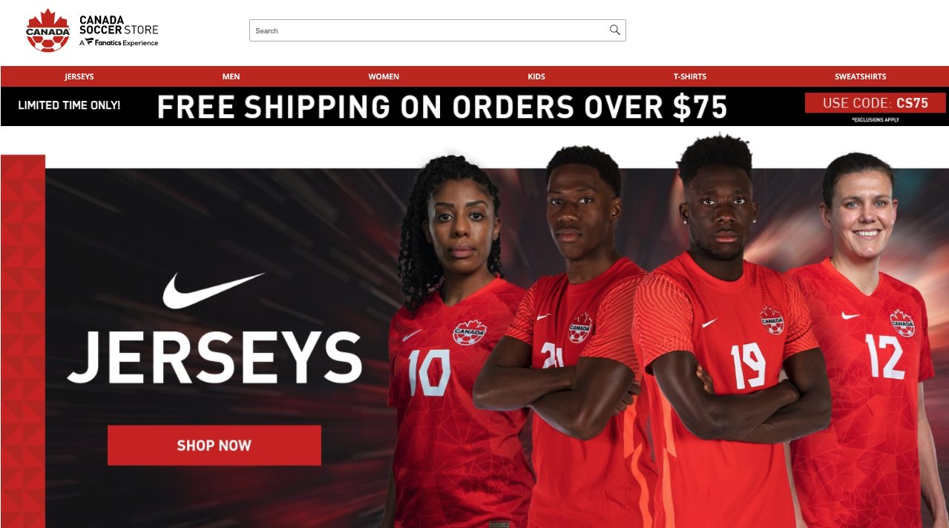Screen dimensions: 949x528
Task: Open the Sweatshirts navigation item
Action: (x=861, y=76)
